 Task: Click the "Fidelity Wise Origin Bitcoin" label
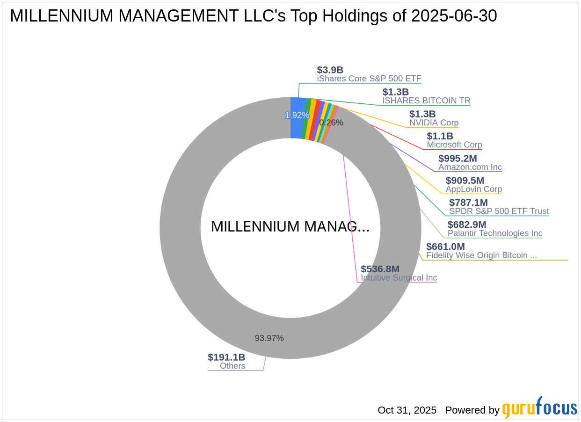482,255
